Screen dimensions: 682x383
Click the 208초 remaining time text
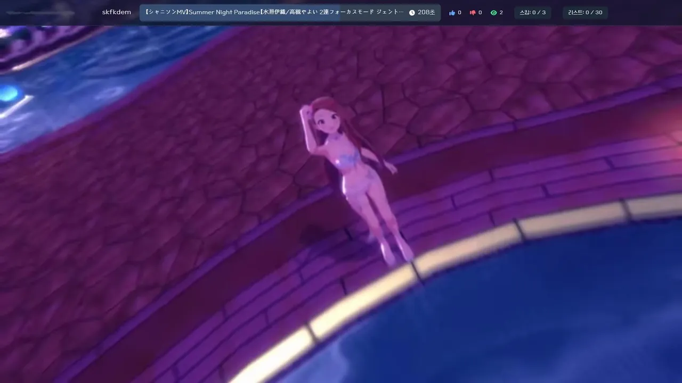click(x=426, y=13)
